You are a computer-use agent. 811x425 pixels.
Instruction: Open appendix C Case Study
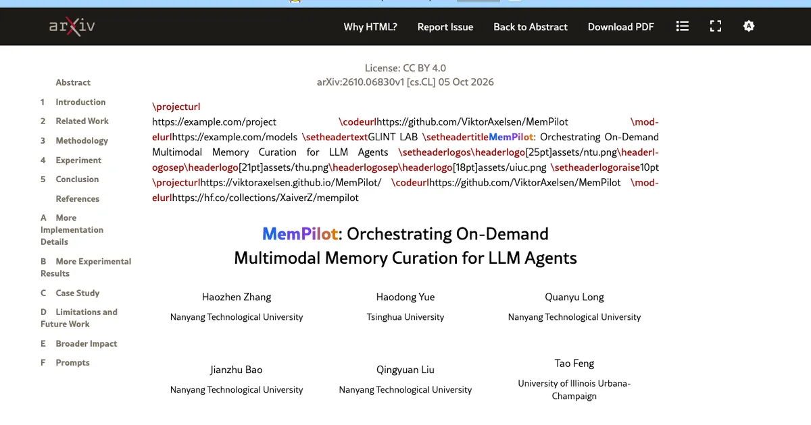click(70, 293)
